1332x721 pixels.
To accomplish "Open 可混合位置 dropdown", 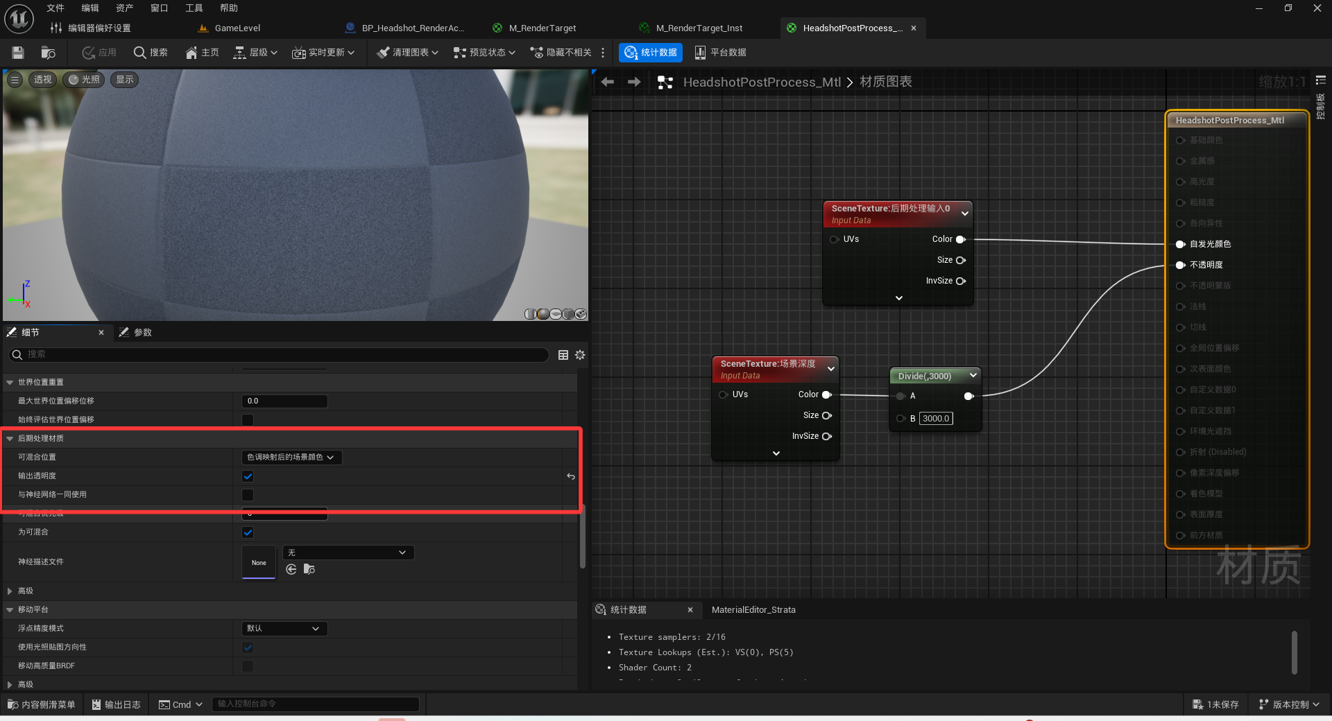I will click(x=291, y=458).
